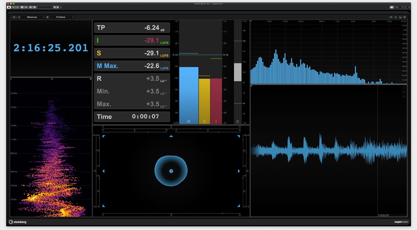The image size is (417, 230).
Task: Open the preset browser dropdown arrow
Action: [x=61, y=7]
